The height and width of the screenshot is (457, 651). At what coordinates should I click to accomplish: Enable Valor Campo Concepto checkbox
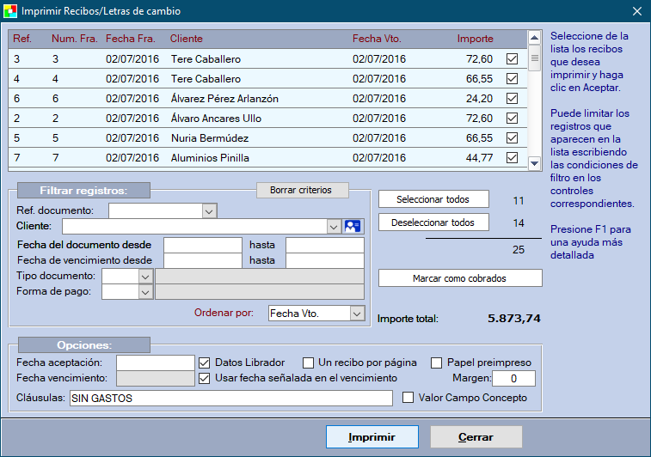[408, 398]
